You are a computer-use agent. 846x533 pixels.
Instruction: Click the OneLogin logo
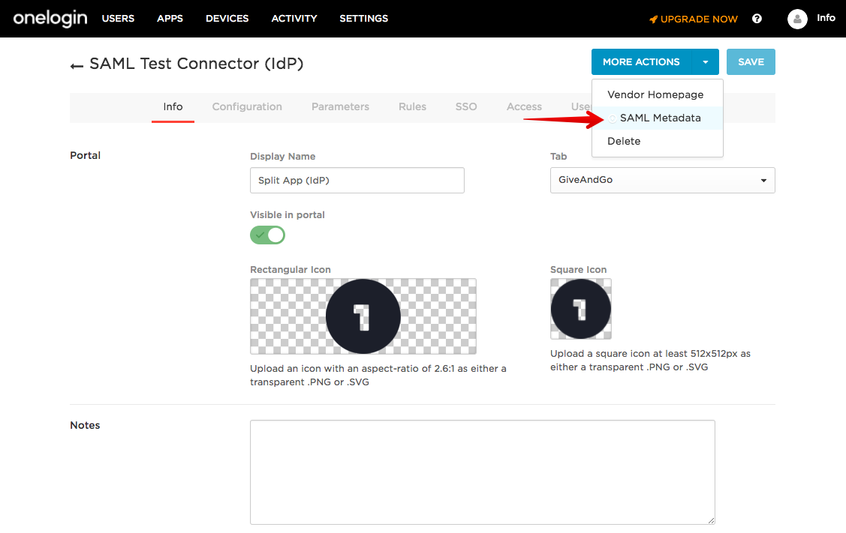tap(50, 18)
